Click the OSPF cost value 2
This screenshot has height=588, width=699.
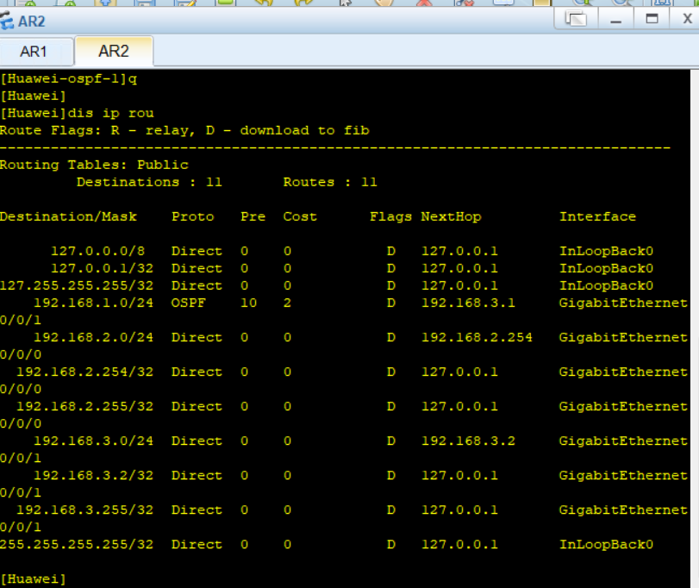(287, 303)
